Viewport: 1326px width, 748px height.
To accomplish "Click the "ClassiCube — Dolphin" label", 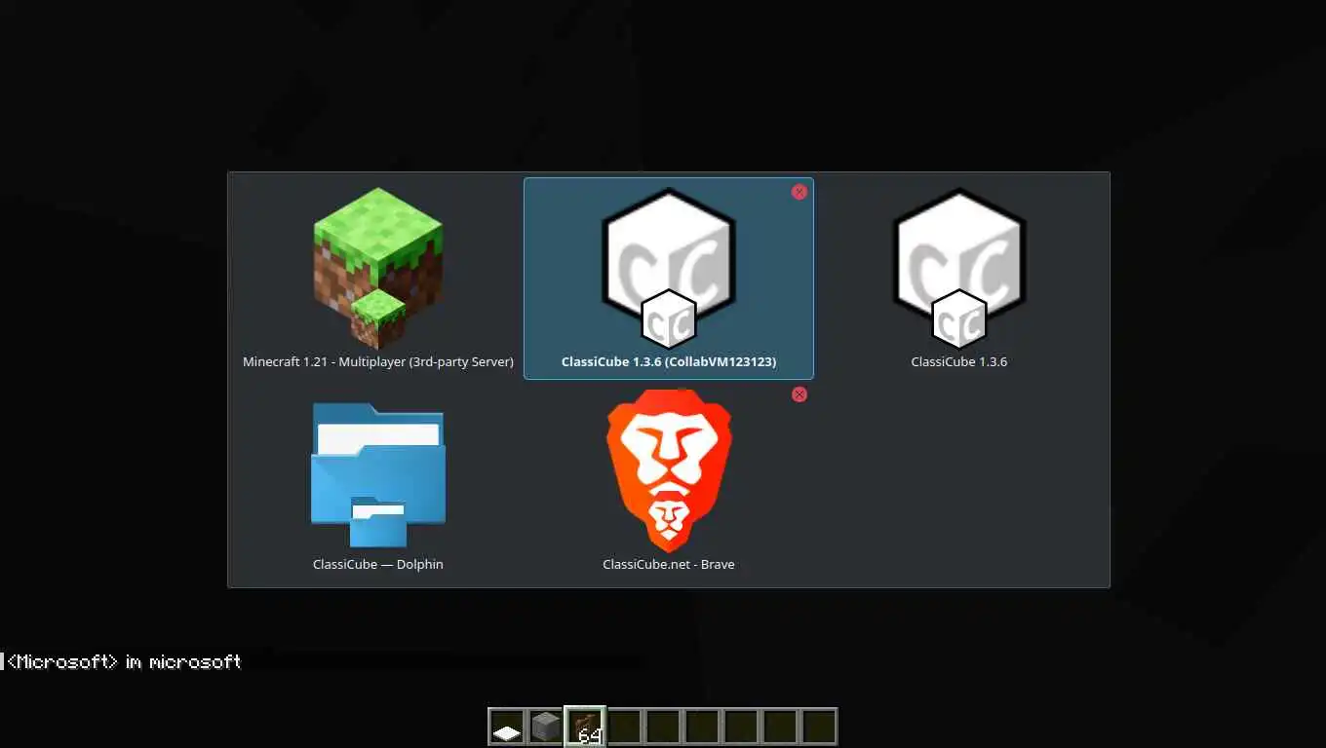I will coord(378,564).
